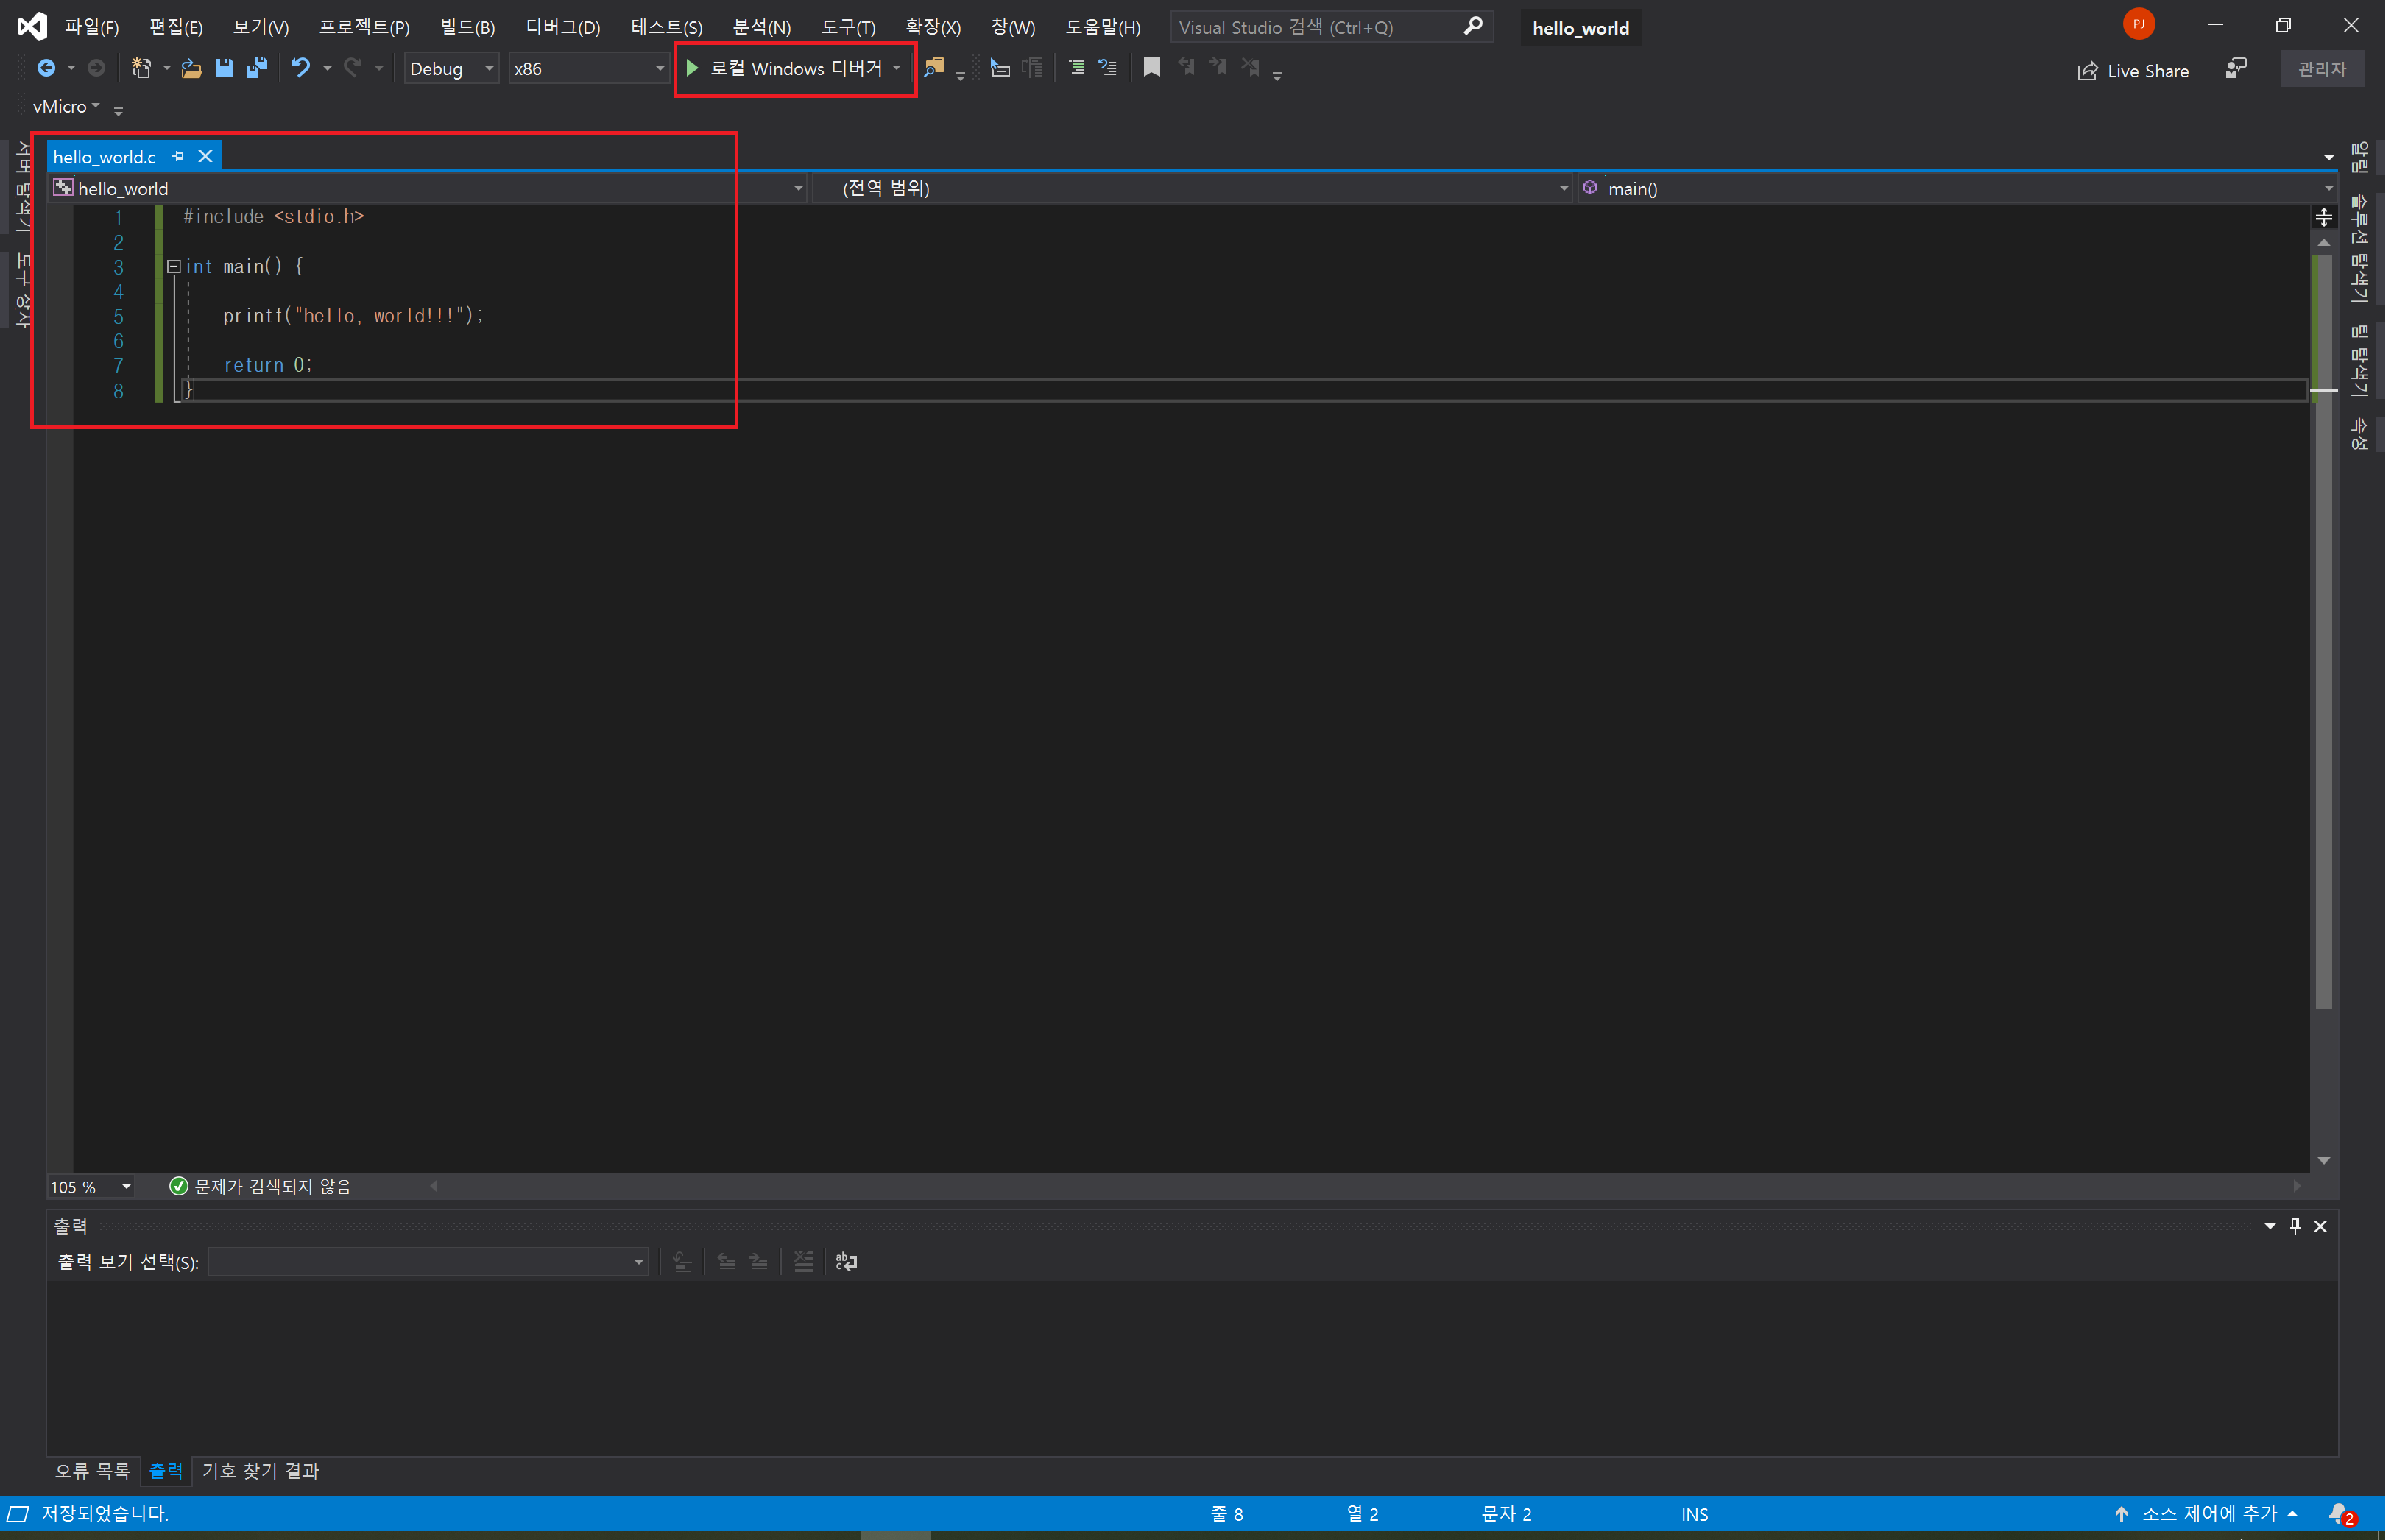Image resolution: width=2394 pixels, height=1540 pixels.
Task: Click the Navigate Backward arrow icon
Action: [x=46, y=68]
